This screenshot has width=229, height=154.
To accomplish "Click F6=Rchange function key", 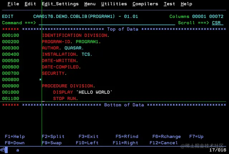I will (166, 136).
